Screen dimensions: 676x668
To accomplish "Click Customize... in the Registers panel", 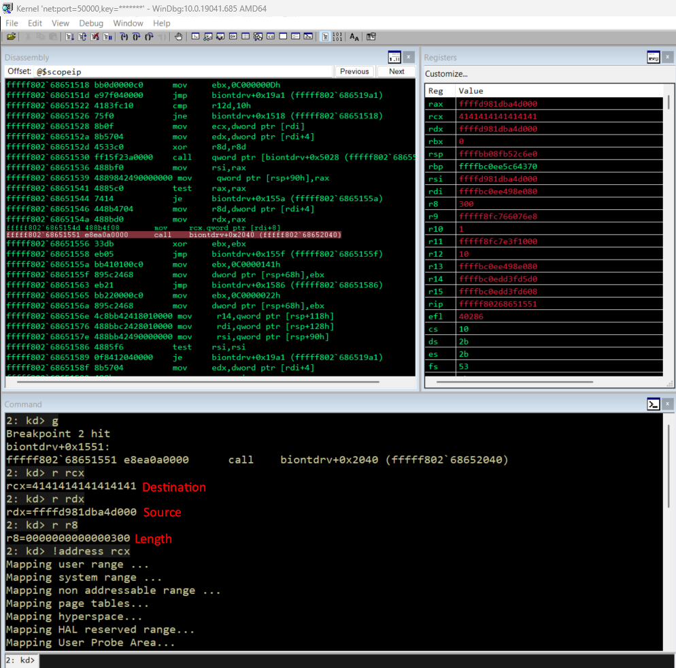I will (x=446, y=73).
